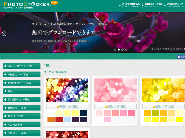Open the rainbow bokeh thumbnail
Viewport: 185px width, 138px height.
tap(67, 90)
